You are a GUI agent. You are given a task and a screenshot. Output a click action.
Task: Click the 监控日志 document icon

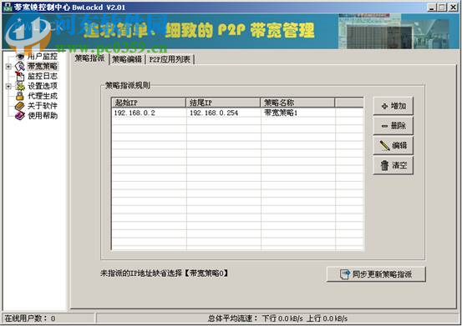20,77
